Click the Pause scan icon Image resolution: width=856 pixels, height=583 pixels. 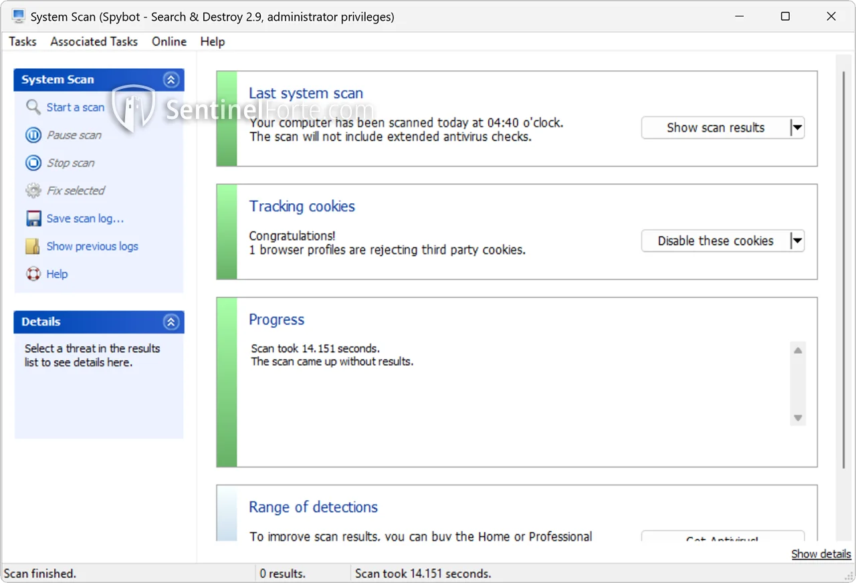(33, 135)
